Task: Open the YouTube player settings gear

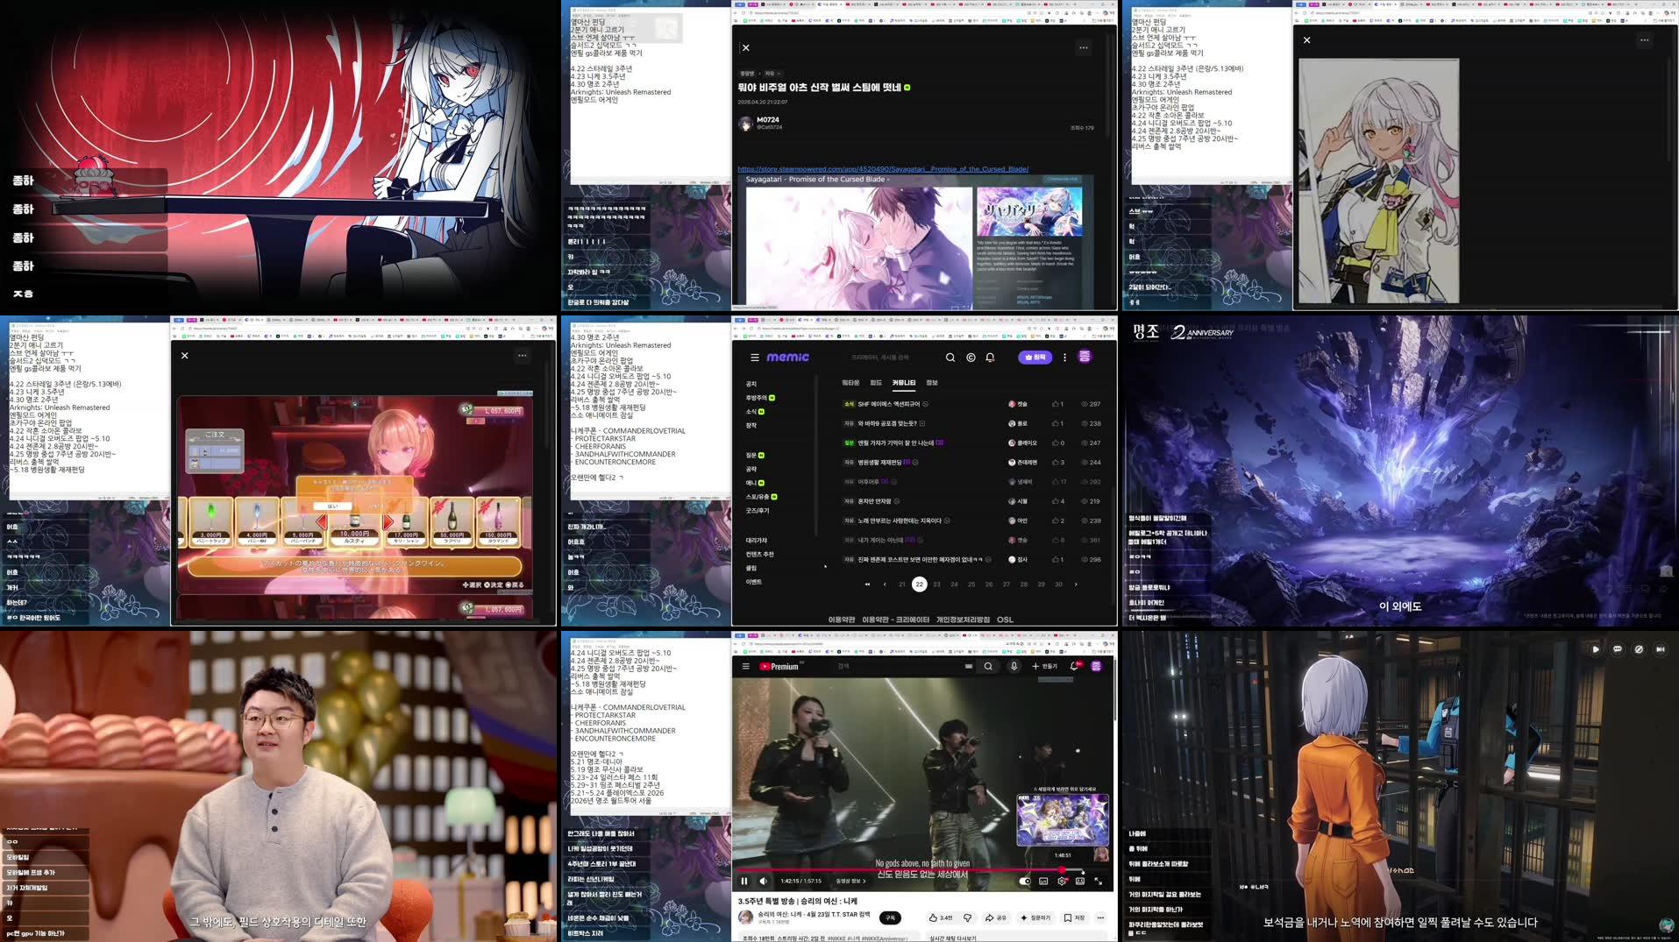Action: [x=1062, y=882]
